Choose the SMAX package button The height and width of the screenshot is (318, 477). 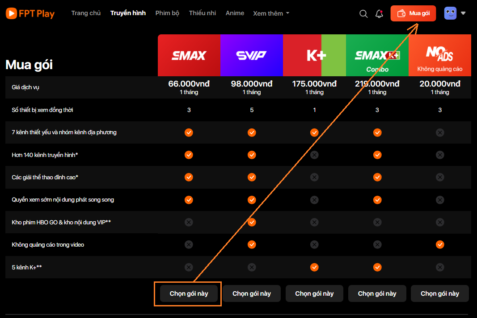pyautogui.click(x=189, y=293)
